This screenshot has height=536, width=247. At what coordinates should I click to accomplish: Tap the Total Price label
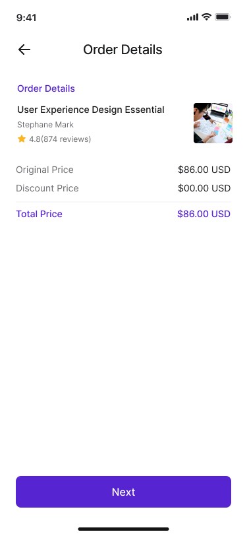click(x=40, y=214)
